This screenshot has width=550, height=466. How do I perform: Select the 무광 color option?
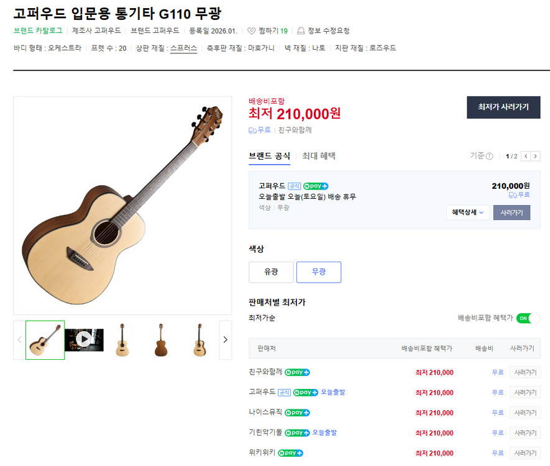[319, 272]
